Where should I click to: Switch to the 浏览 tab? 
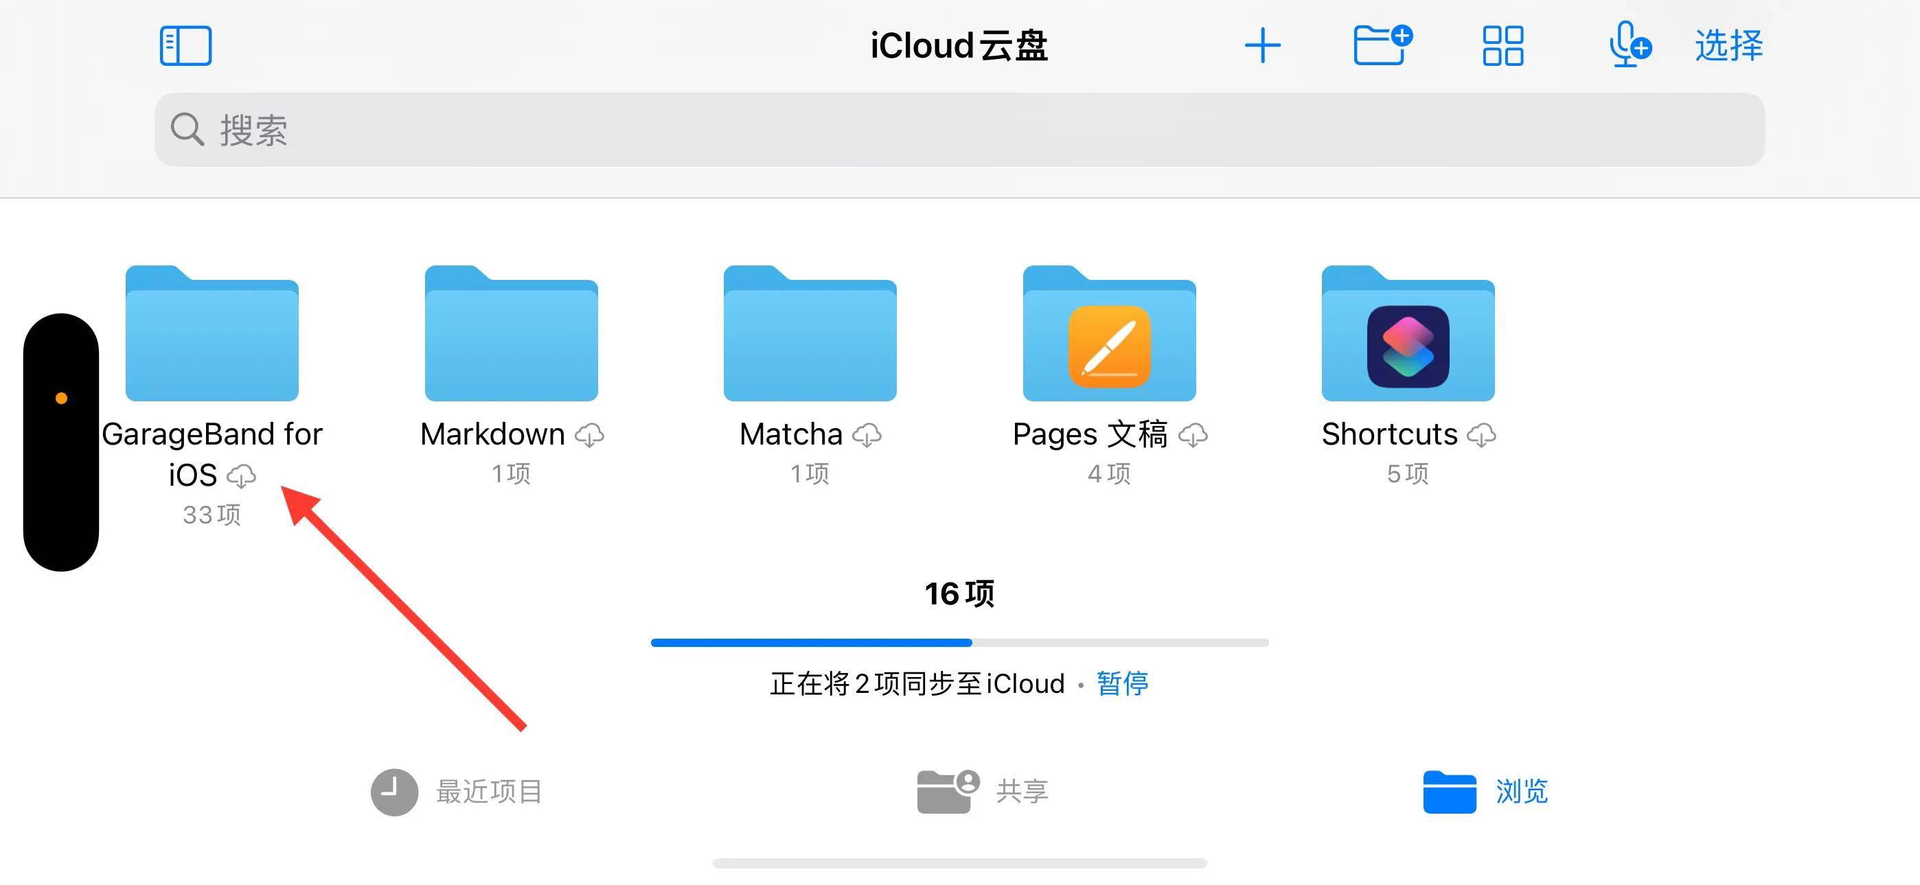[x=1485, y=792]
